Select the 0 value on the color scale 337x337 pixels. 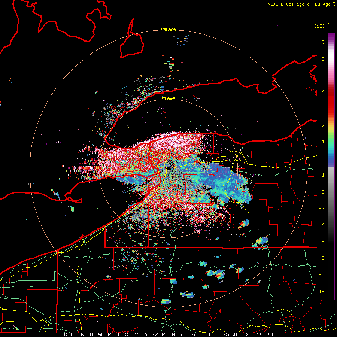coord(323,159)
